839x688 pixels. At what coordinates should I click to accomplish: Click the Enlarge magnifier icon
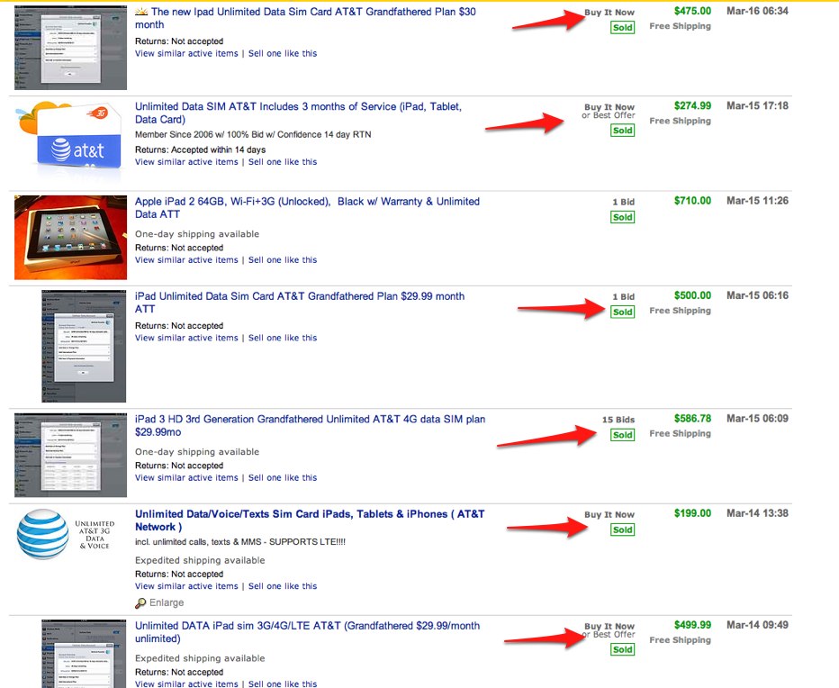[140, 603]
